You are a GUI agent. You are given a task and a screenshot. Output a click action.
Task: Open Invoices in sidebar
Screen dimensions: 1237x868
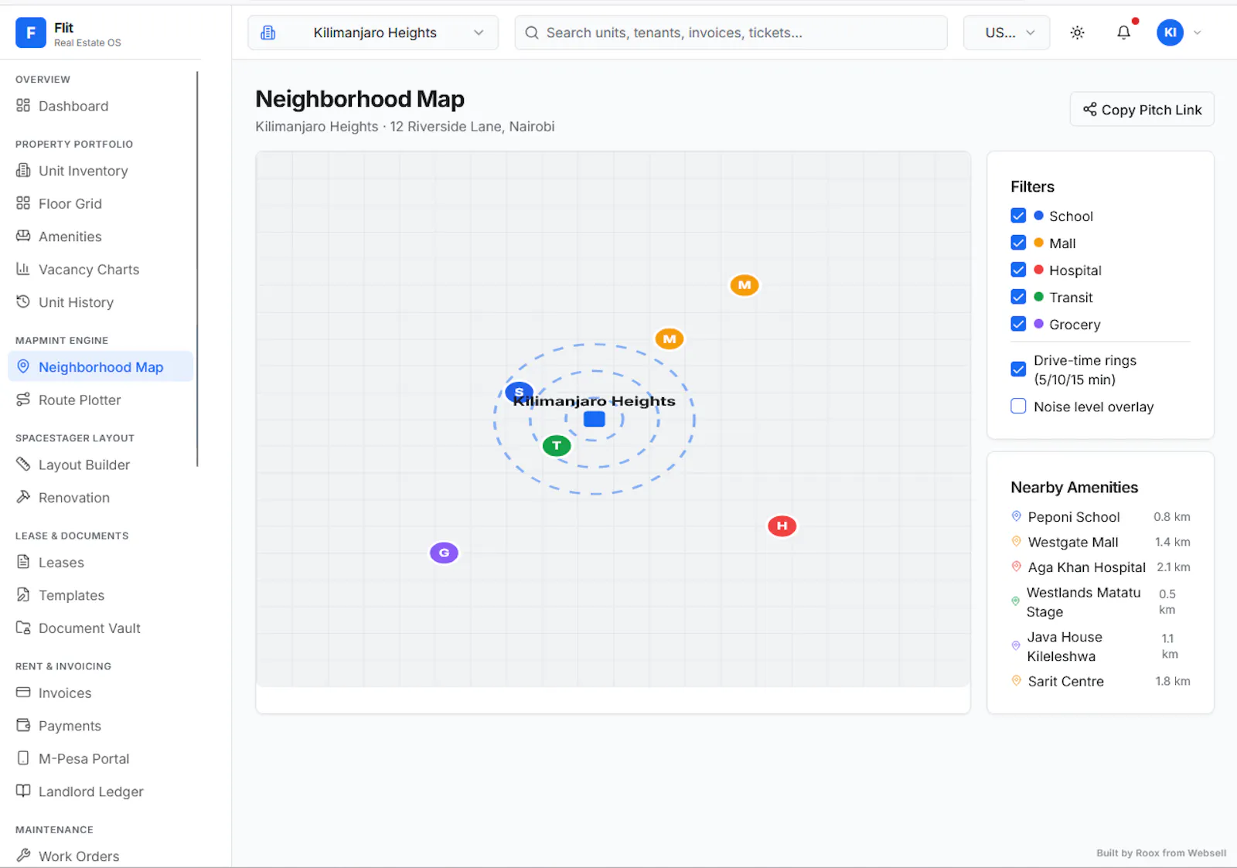coord(101,693)
